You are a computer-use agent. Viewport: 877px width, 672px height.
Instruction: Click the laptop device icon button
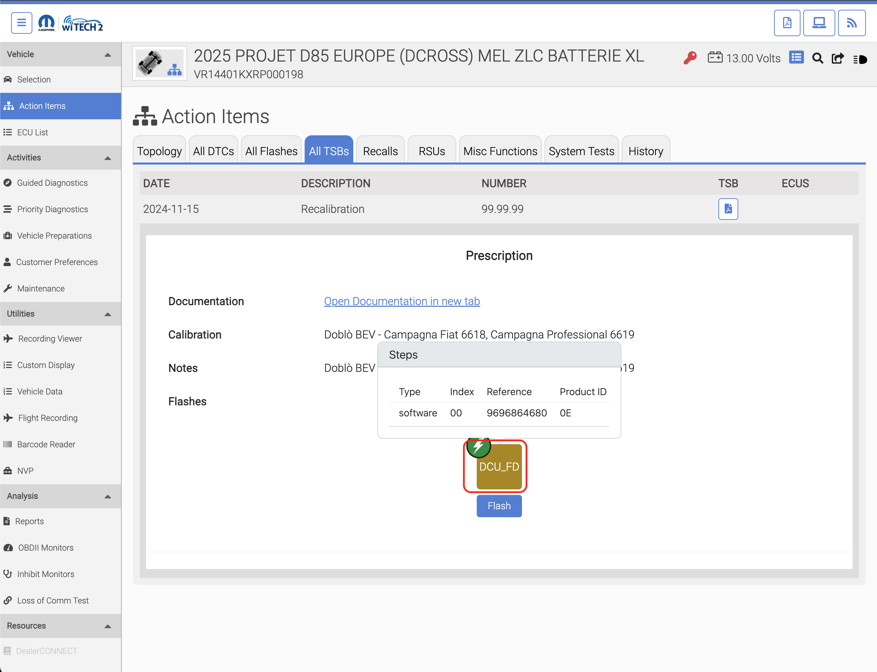click(819, 23)
